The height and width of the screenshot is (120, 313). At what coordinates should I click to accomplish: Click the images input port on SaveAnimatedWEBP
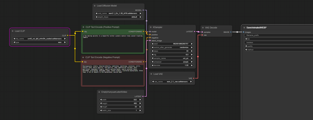point(243,32)
